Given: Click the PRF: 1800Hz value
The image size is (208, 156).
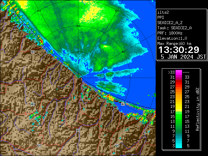Looking at the screenshot, I should (x=170, y=33).
